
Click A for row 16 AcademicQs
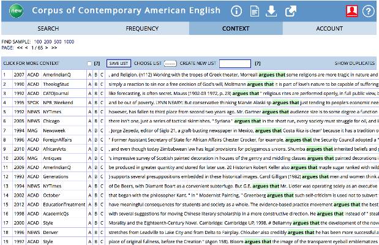[x=89, y=214]
